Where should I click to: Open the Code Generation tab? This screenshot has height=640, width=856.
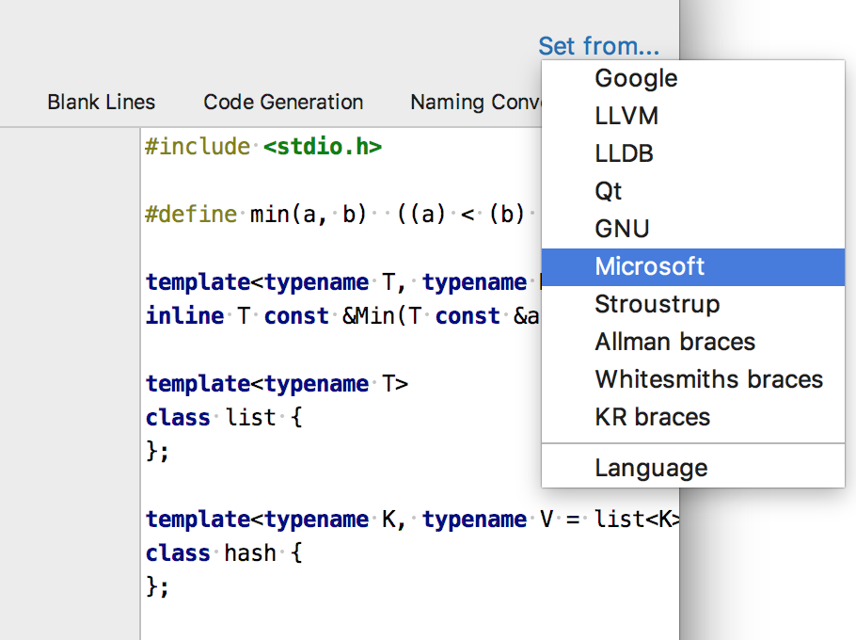pyautogui.click(x=283, y=102)
